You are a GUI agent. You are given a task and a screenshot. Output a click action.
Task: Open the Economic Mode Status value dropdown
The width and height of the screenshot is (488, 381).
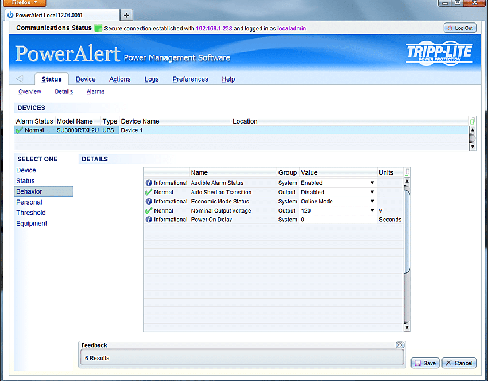(x=372, y=201)
